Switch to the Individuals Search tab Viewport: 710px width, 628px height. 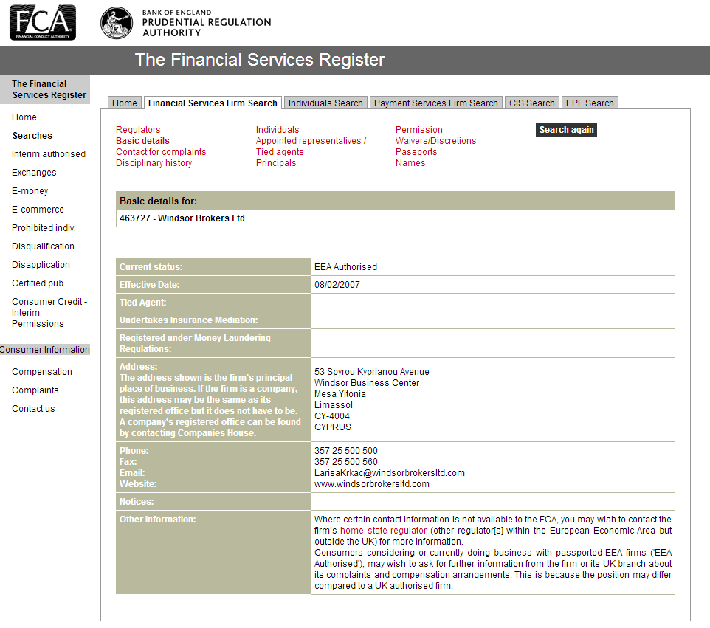[x=325, y=103]
